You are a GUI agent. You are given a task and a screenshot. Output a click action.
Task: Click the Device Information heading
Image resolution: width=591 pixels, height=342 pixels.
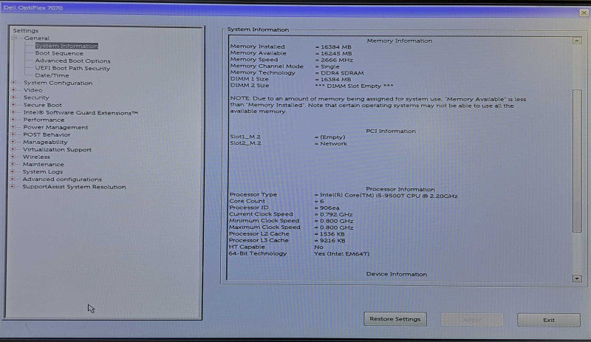(397, 274)
